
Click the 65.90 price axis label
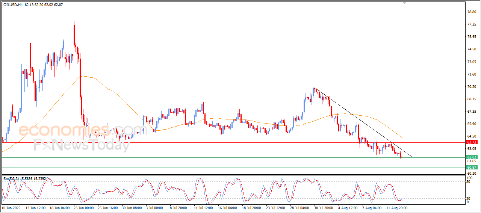pyautogui.click(x=472, y=124)
